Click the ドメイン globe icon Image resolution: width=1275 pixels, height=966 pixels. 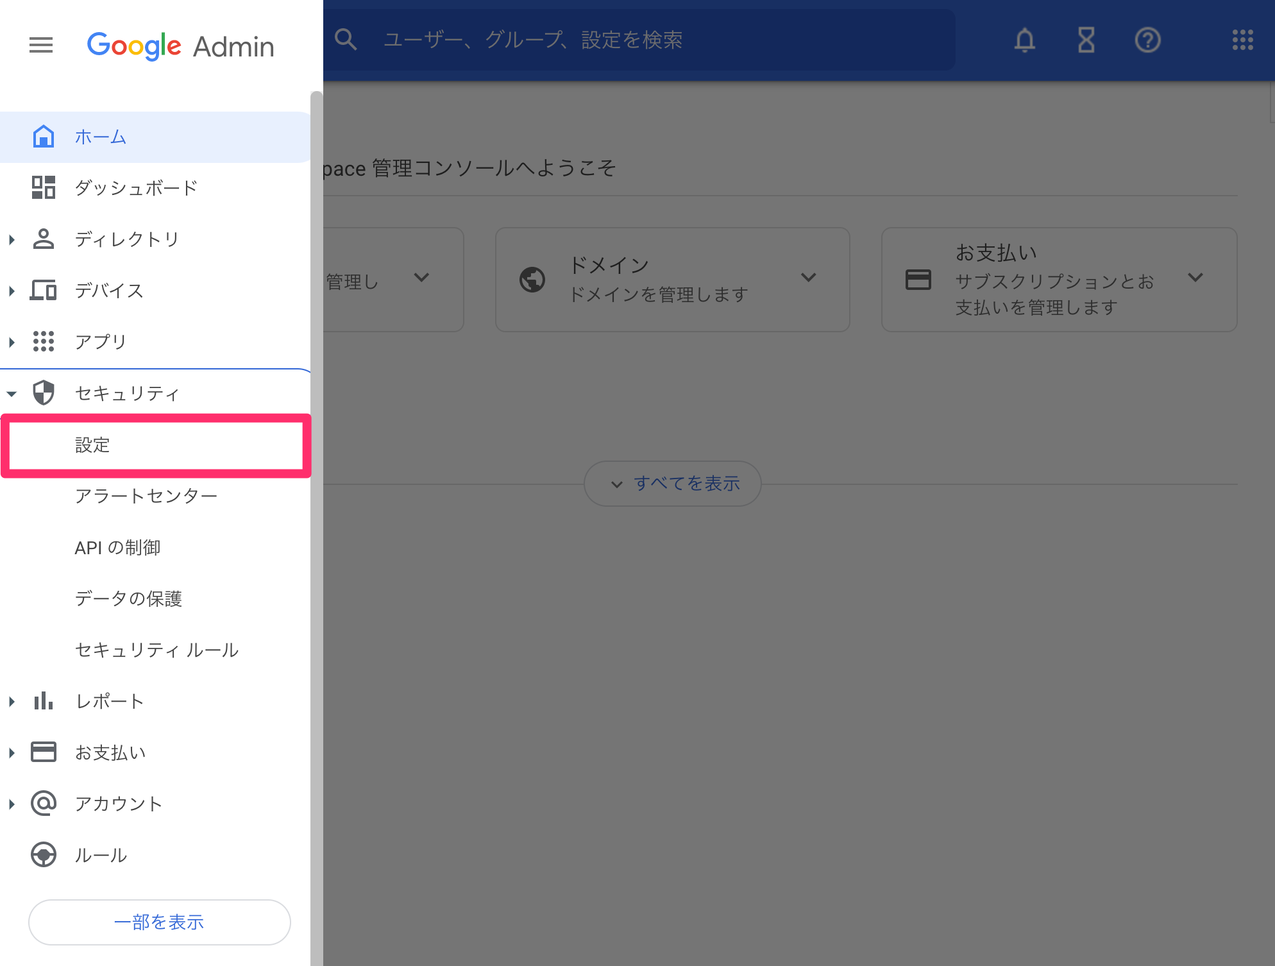click(532, 280)
